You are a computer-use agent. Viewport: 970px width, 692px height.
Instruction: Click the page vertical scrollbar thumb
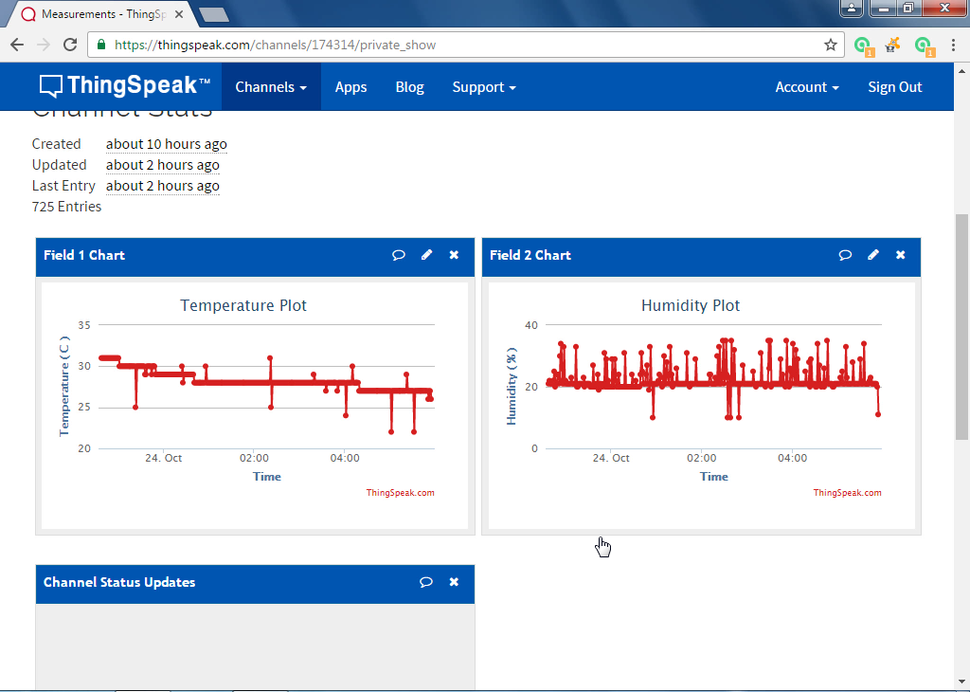[961, 327]
